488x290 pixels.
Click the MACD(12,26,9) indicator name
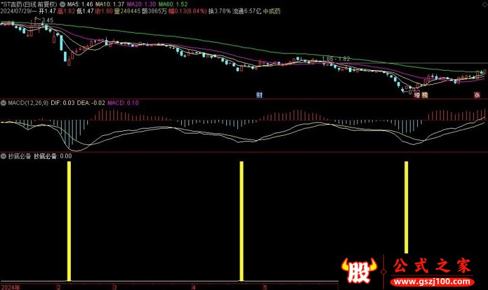point(28,103)
